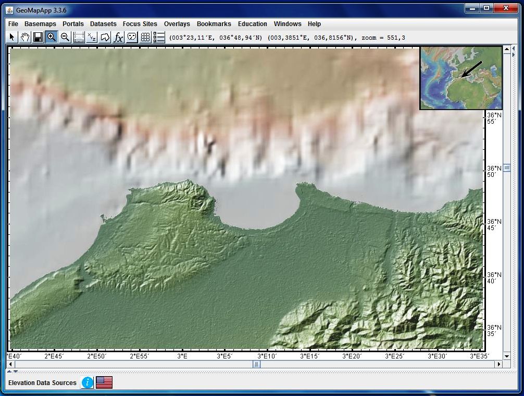Open the profile tool with XYZ icon
524x396 pixels.
92,37
